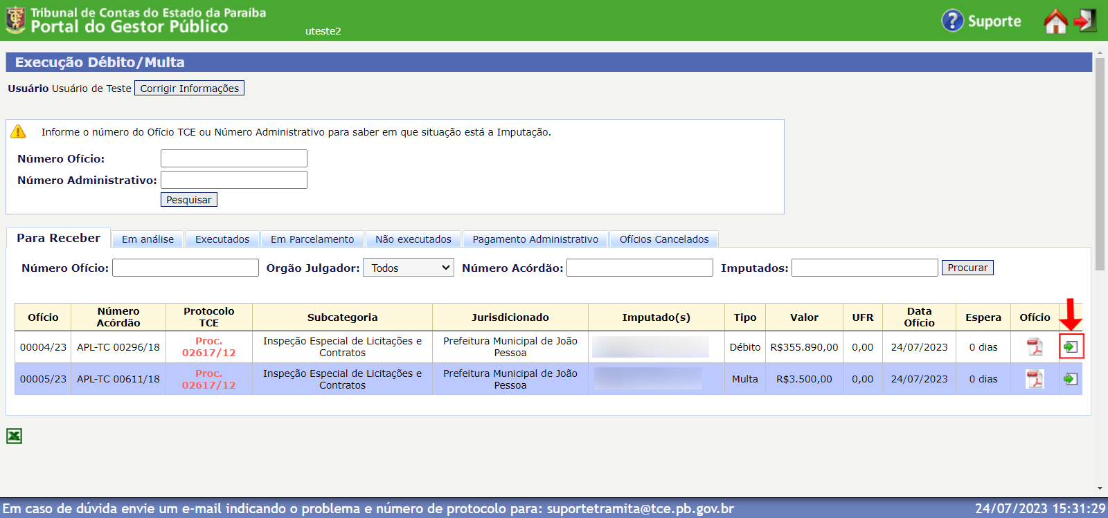Click green arrow action for ofício 00005/23
The width and height of the screenshot is (1108, 518).
(1071, 379)
